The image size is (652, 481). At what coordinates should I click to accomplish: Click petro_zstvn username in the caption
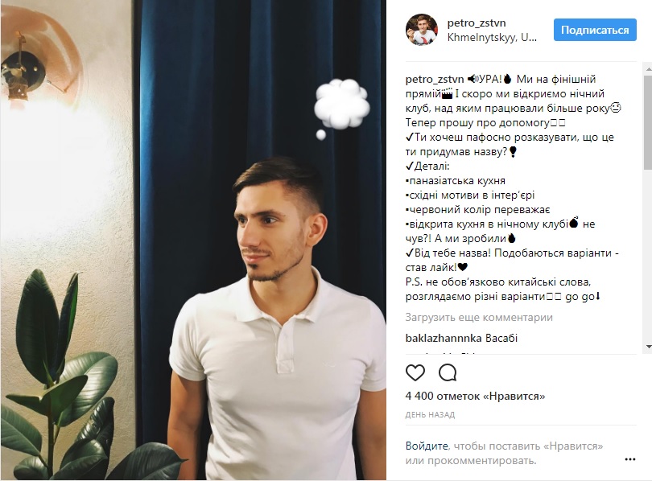[435, 79]
